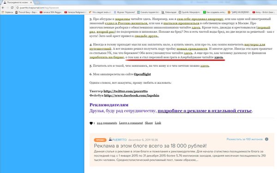The height and width of the screenshot is (173, 277).
Task: Open promo title 'Реклама в этом блоге'
Action: point(150,146)
